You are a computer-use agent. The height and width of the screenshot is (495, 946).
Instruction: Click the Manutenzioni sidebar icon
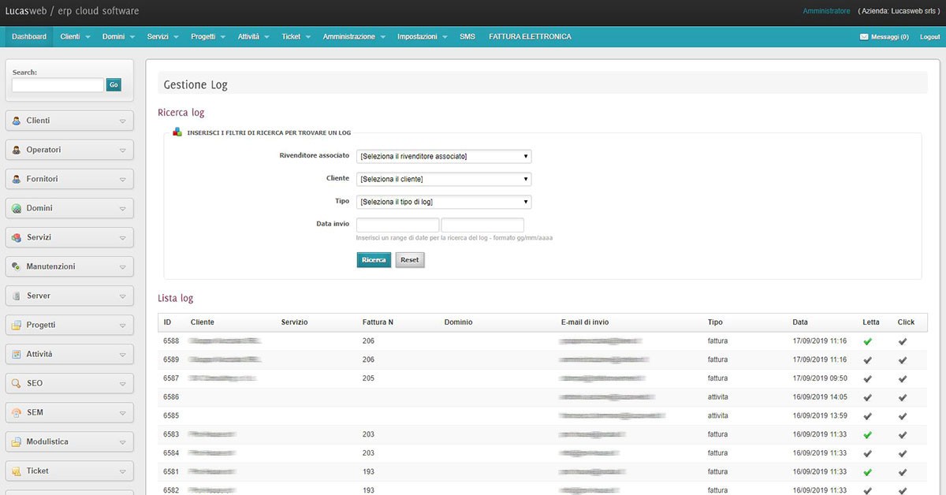17,266
